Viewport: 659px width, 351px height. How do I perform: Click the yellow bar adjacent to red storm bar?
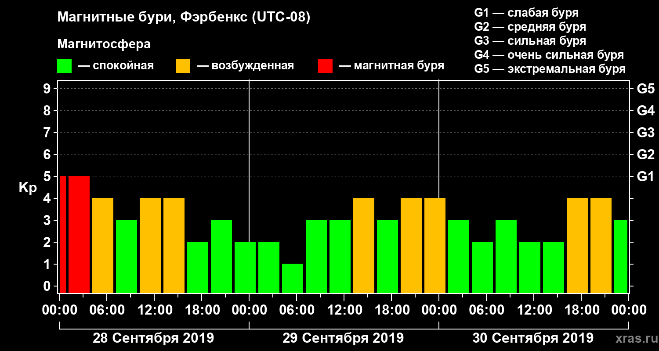click(103, 245)
